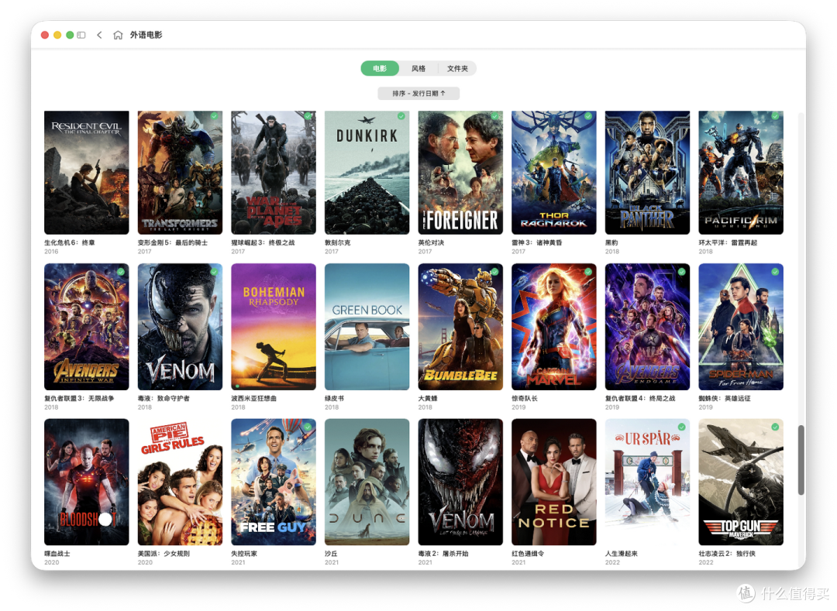The height and width of the screenshot is (611, 837).
Task: Toggle watched checkmark on Avengers Endgame poster
Action: (x=681, y=271)
